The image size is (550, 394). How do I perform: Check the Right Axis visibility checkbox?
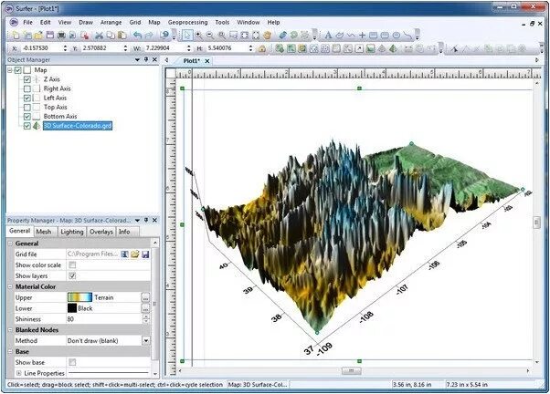tap(27, 88)
